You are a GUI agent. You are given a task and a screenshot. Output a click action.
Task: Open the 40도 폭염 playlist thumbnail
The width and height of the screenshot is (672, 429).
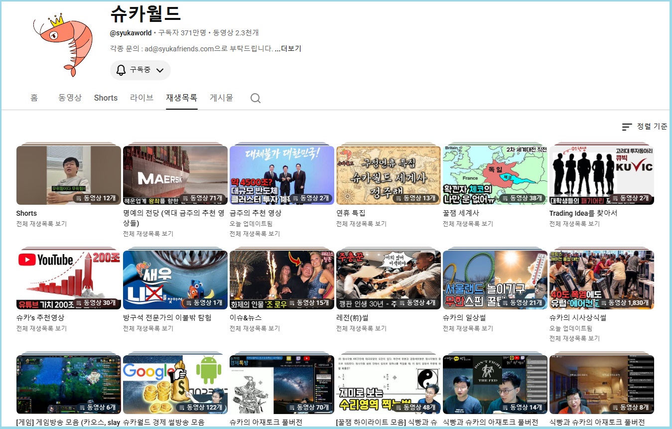(x=602, y=280)
